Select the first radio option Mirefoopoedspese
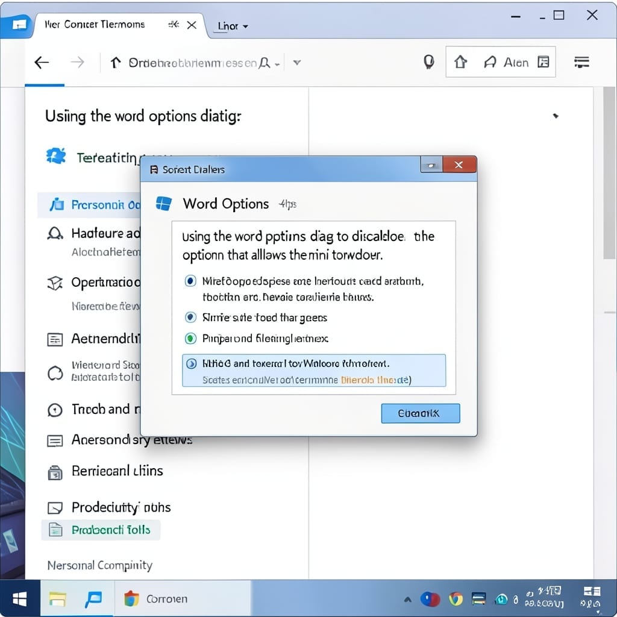 190,281
